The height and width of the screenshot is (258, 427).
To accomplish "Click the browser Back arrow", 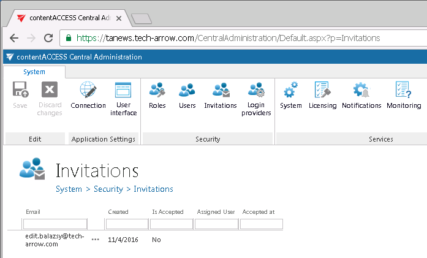I will [14, 38].
